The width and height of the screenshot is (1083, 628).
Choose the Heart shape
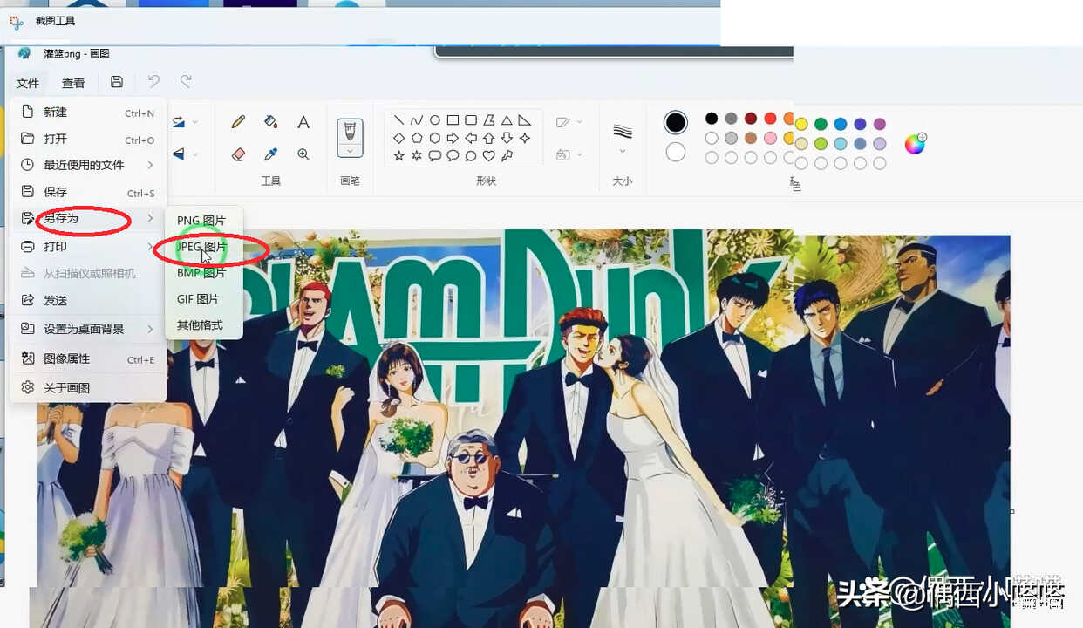(x=488, y=156)
